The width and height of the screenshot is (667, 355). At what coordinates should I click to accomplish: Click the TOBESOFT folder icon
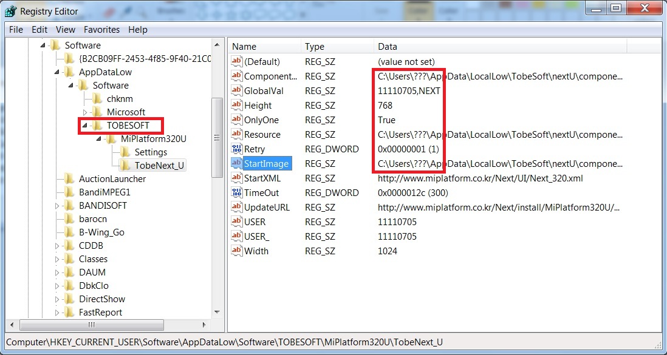click(97, 126)
